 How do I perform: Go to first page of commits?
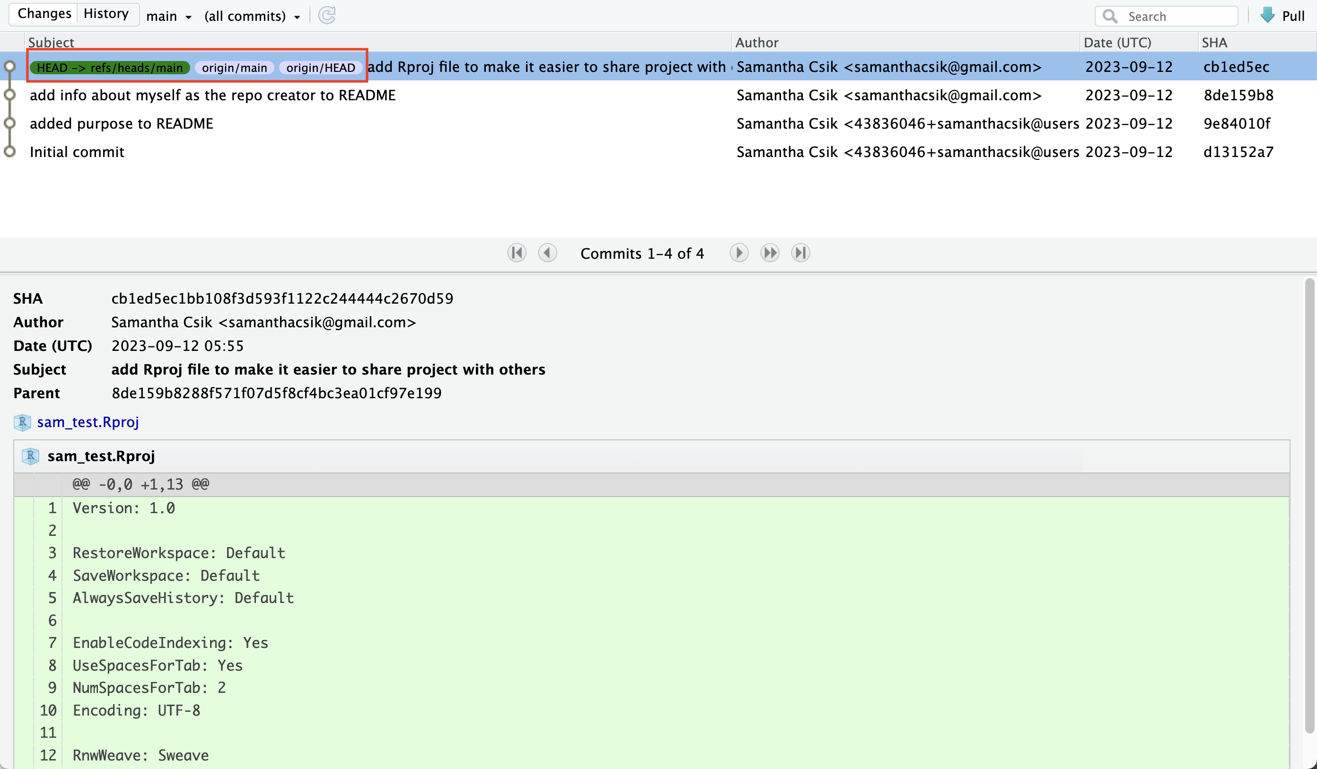tap(517, 253)
